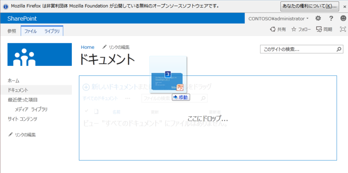Screen dimensions: 348x173
Task: Switch to the ライブラリ ribbon tab
Action: pos(52,31)
